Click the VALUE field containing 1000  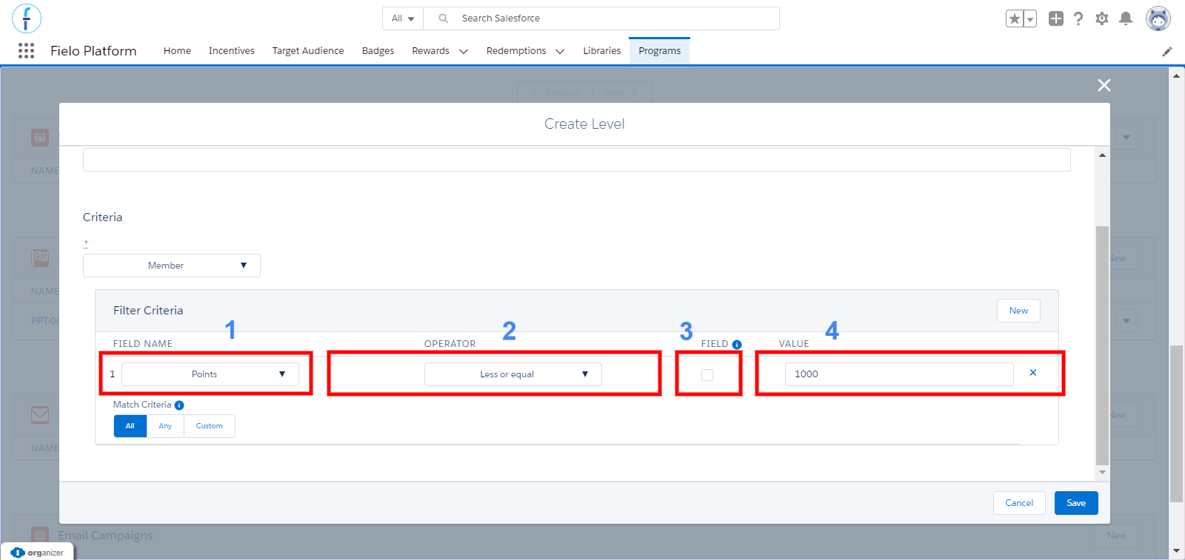click(x=899, y=374)
